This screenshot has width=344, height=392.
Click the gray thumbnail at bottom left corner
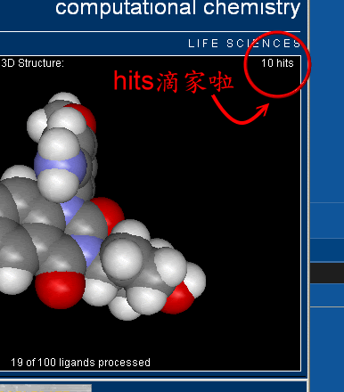click(45, 388)
